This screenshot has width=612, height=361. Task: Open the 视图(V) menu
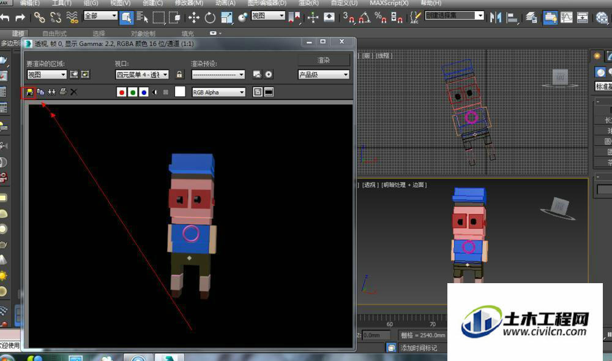coord(120,2)
